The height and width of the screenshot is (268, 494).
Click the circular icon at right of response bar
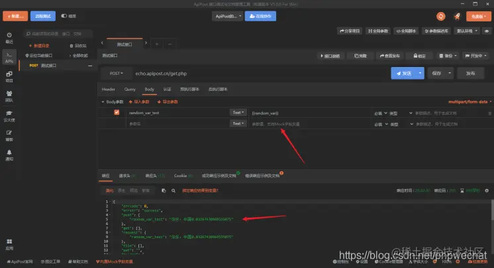pyautogui.click(x=487, y=190)
